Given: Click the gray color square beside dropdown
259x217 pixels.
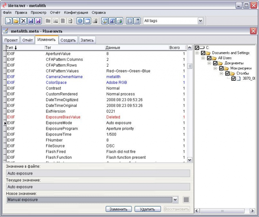Looking at the screenshot, I should click(x=186, y=200).
